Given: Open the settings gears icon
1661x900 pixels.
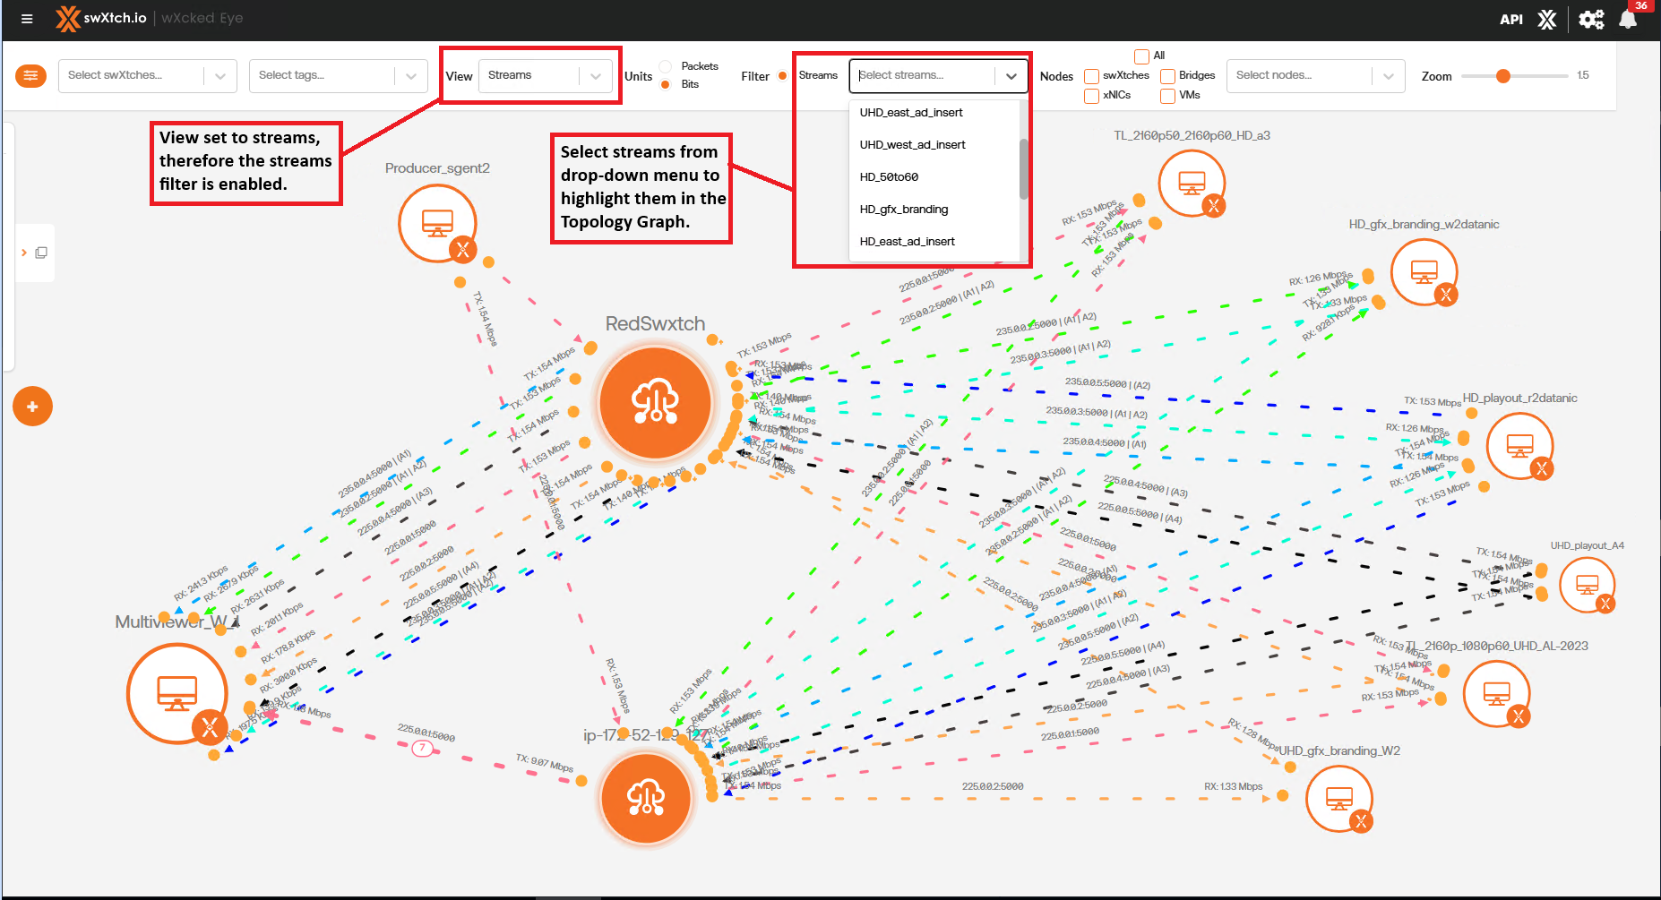Looking at the screenshot, I should tap(1591, 20).
